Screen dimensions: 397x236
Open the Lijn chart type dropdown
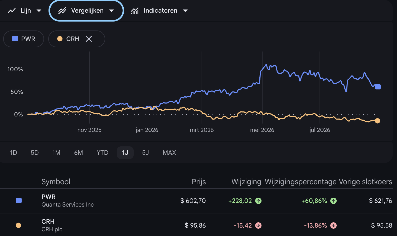(x=25, y=11)
